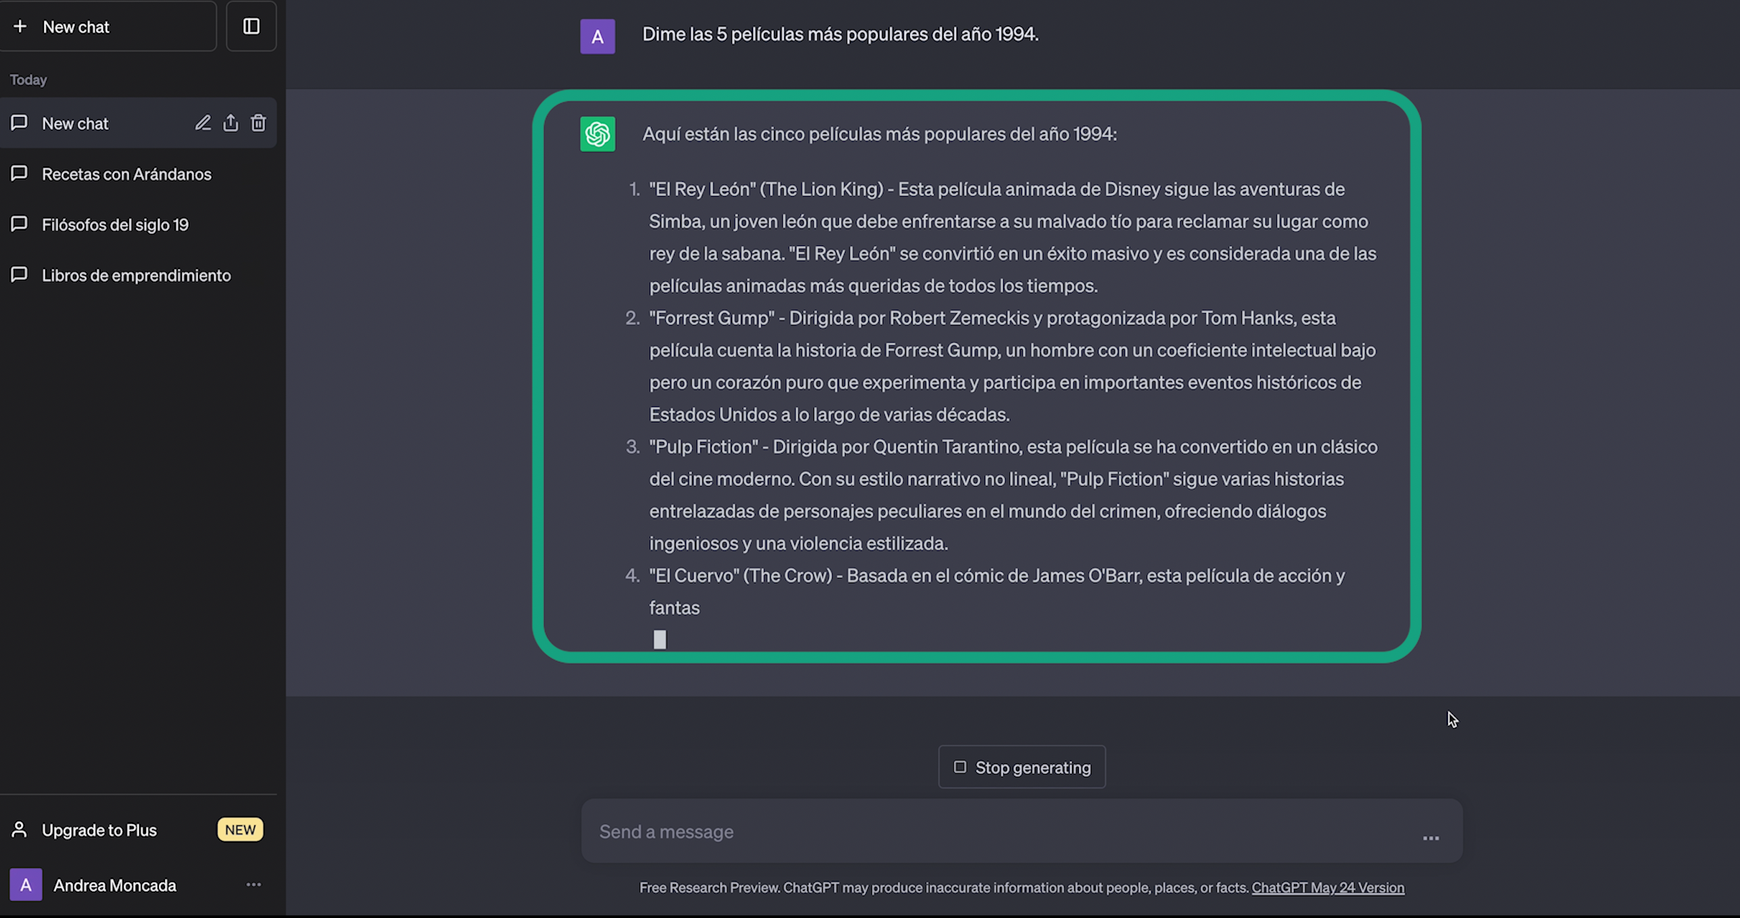Open the Libros de emprendimiento chat
The image size is (1740, 918).
point(137,275)
